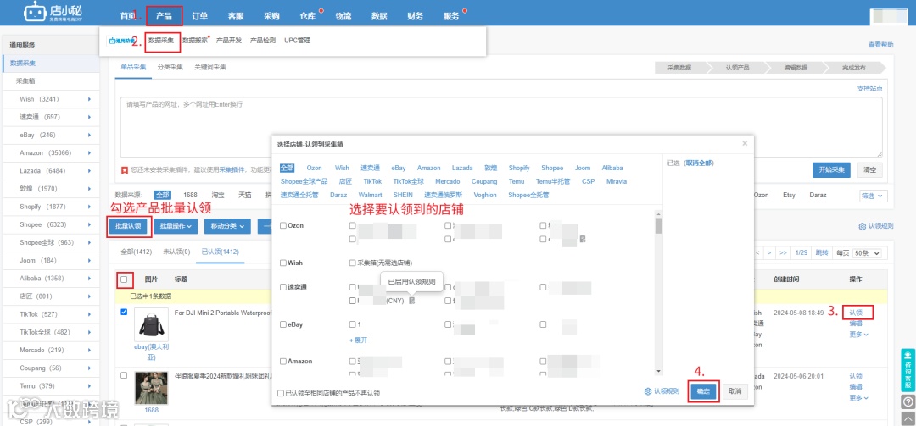Switch to the 关键词采集 tab
This screenshot has height=426, width=916.
[x=210, y=67]
